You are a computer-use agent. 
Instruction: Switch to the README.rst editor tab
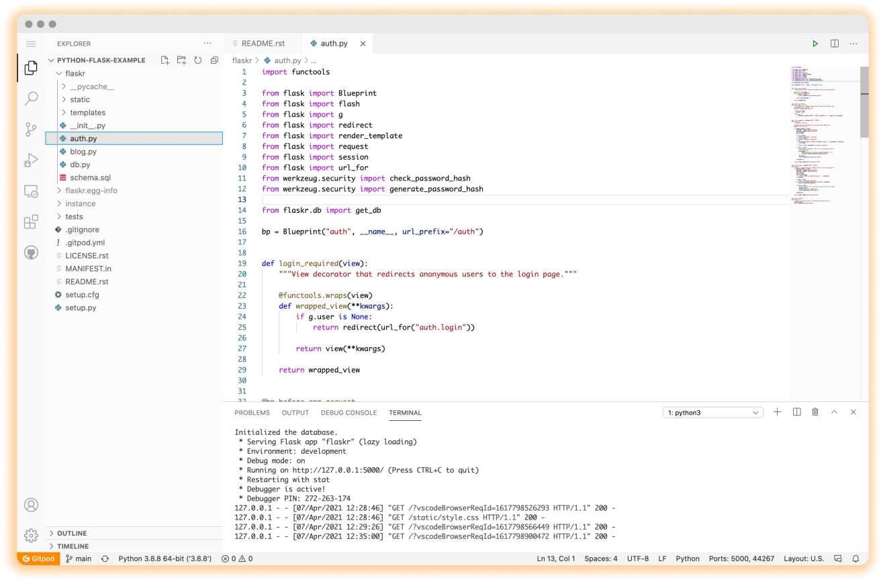[263, 44]
